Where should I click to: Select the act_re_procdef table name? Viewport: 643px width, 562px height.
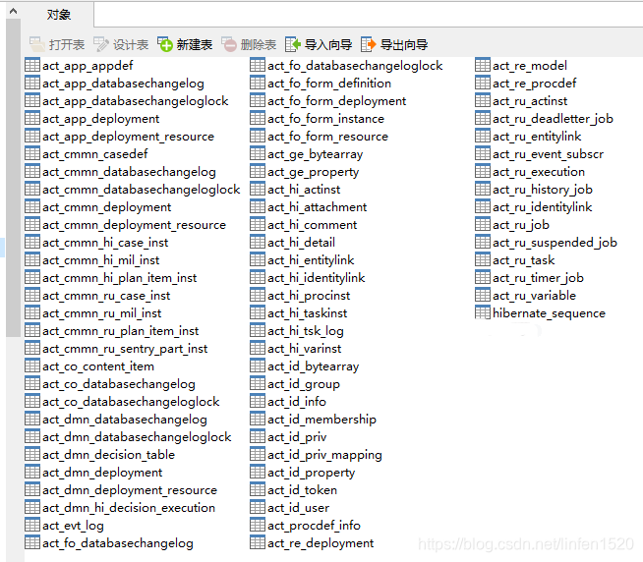[x=534, y=84]
